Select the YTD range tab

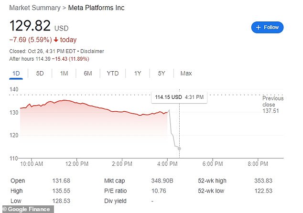point(112,73)
